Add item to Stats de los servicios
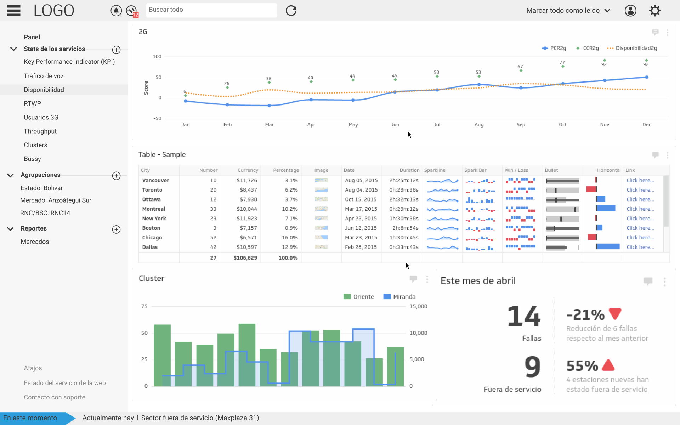Viewport: 680px width, 425px height. 116,50
